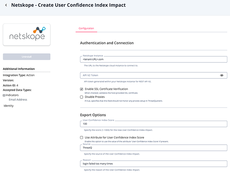Toggle Enable SSL Certificate Verification checkbox

[82, 89]
